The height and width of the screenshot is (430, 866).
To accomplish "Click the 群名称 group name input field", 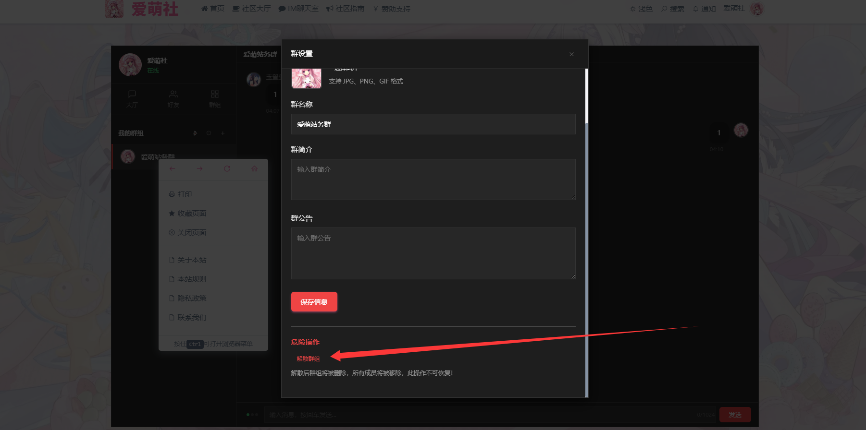I will tap(433, 124).
